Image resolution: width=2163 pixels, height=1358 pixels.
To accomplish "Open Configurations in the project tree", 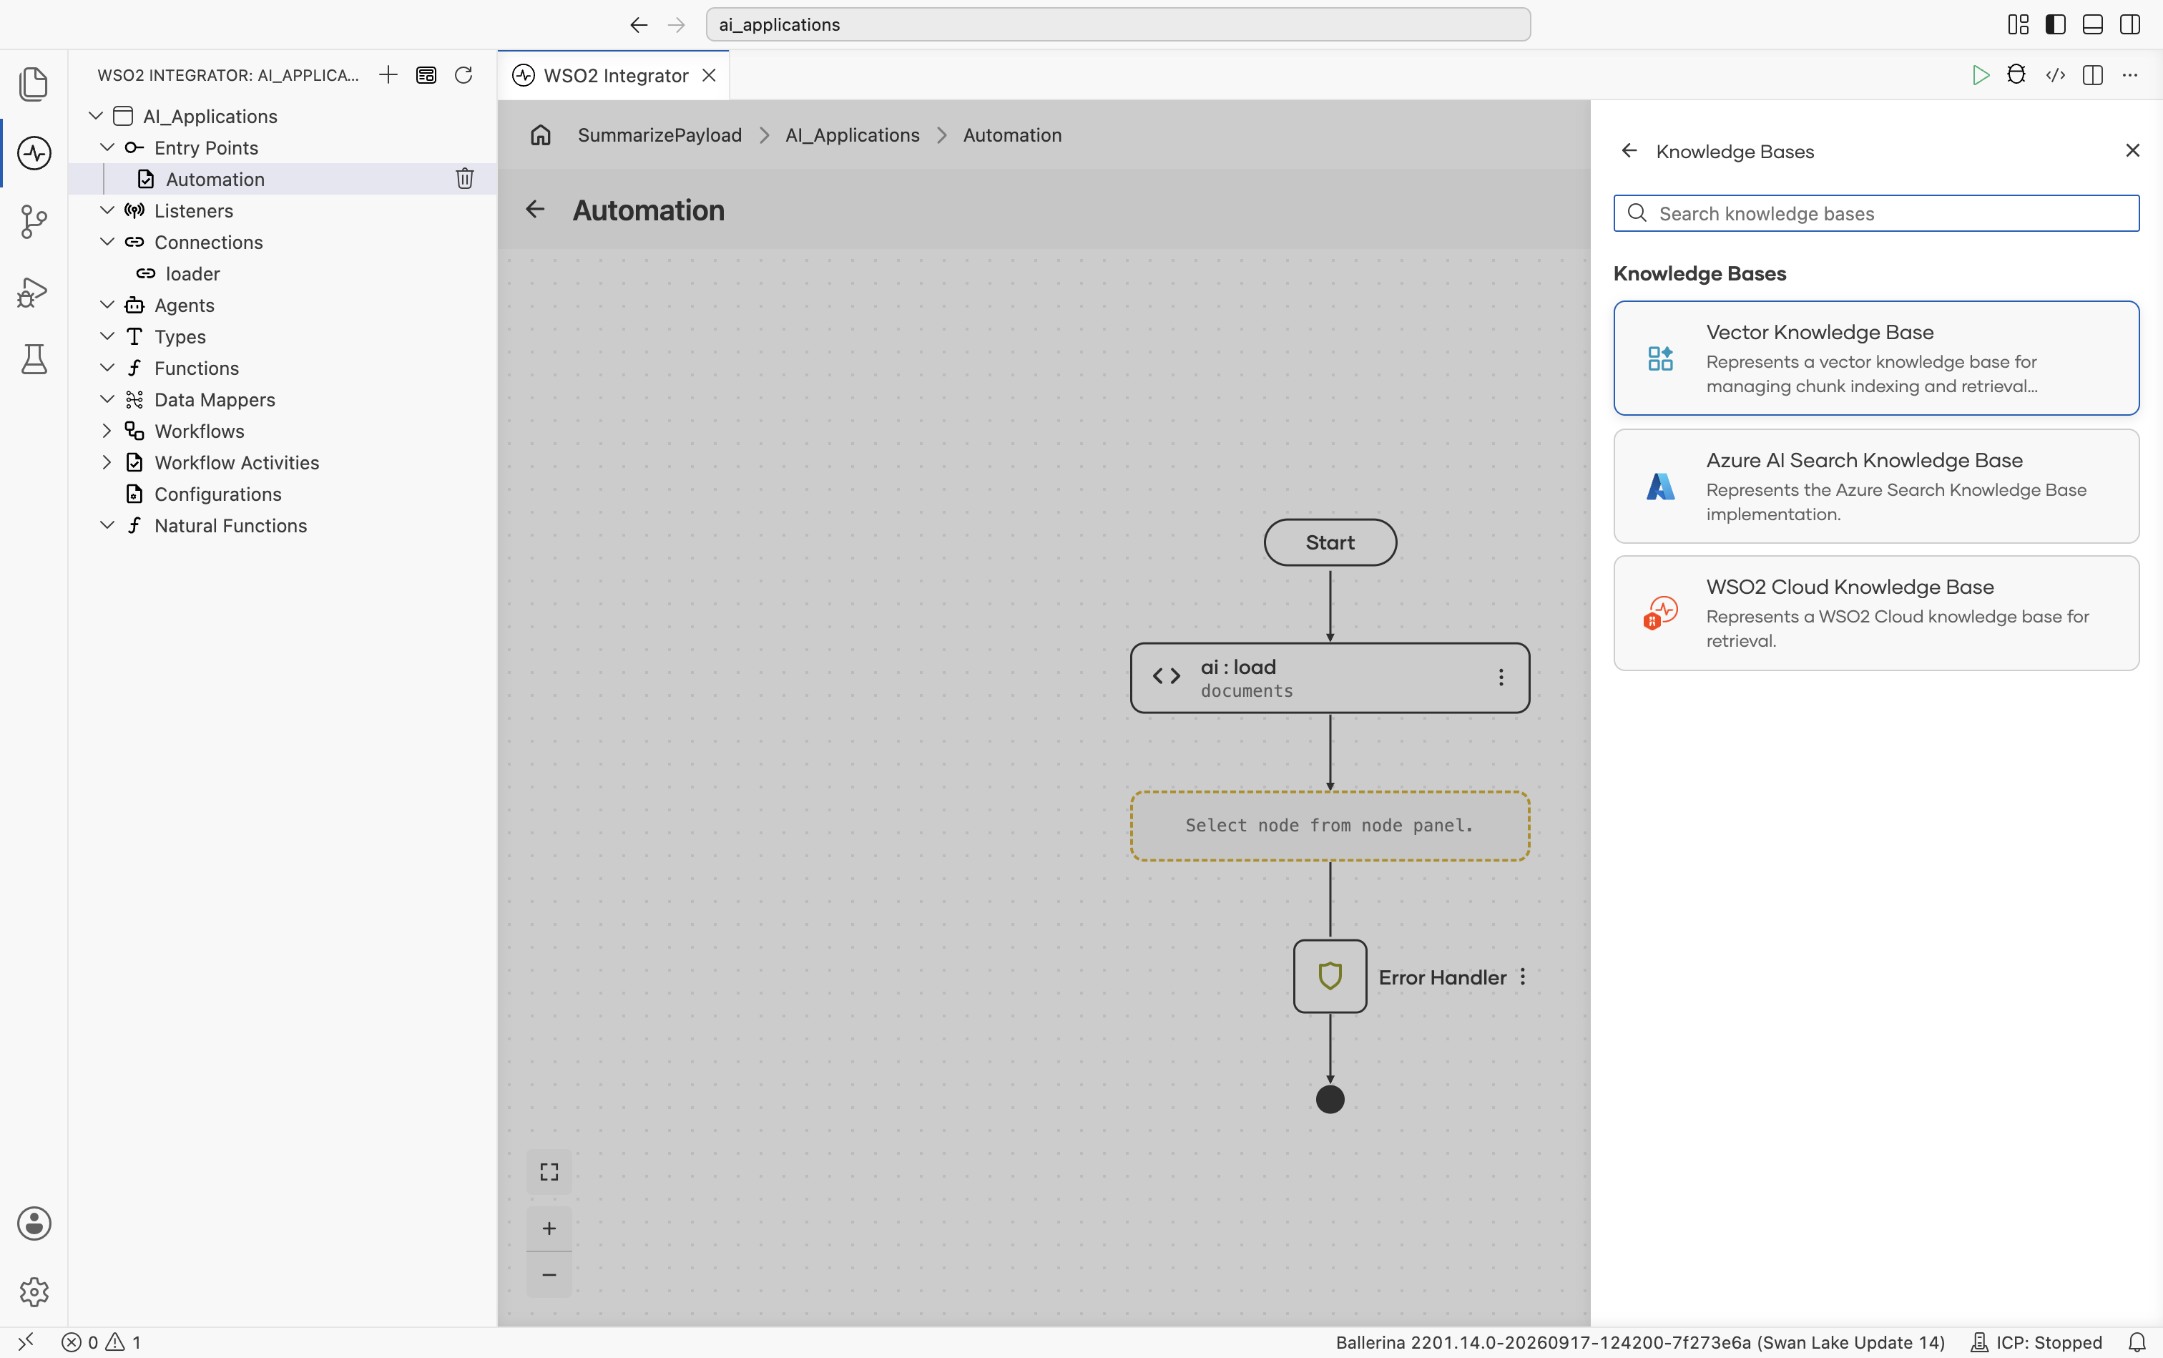I will 217,494.
